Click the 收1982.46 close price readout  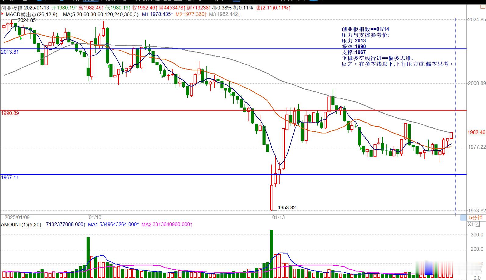tap(145, 8)
